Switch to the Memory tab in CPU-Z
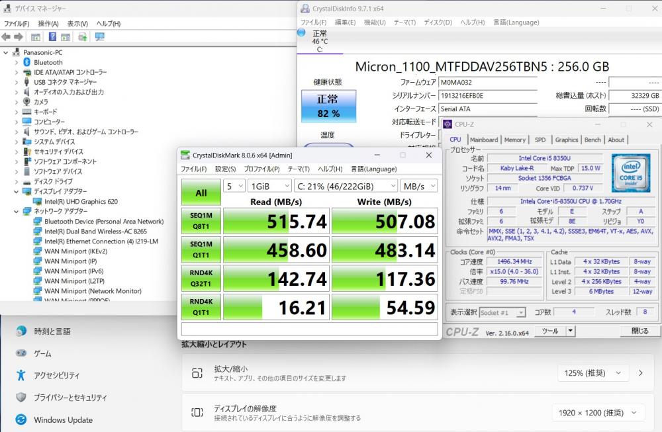Viewport: 662px width, 432px height. tap(514, 140)
